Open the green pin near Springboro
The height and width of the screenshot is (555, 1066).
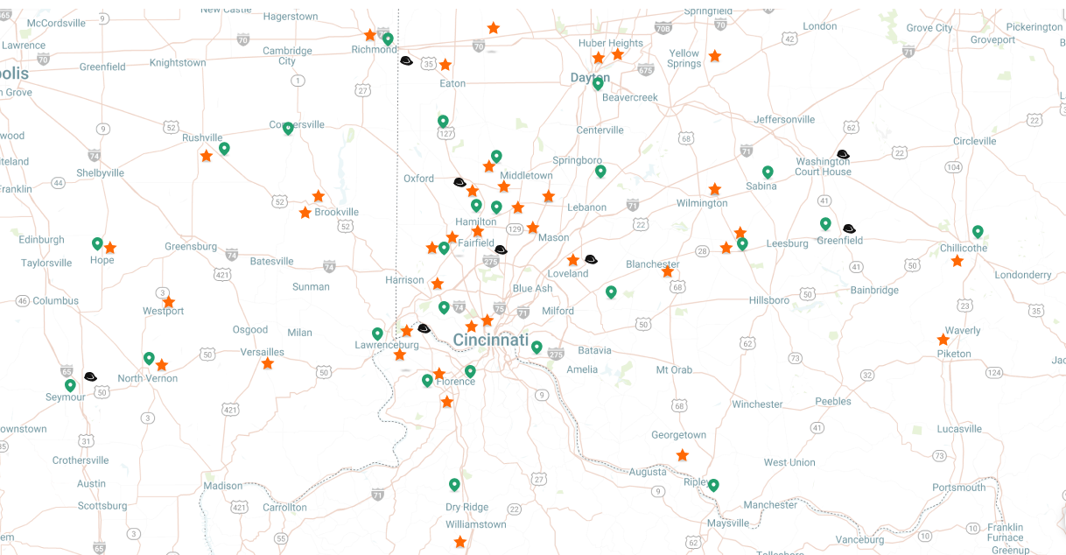(600, 172)
